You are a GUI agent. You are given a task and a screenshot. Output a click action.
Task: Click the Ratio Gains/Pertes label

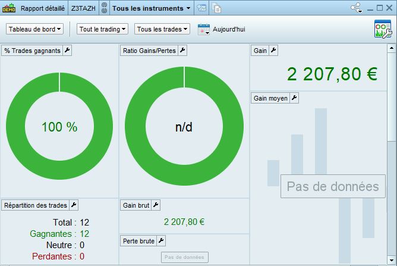[149, 51]
